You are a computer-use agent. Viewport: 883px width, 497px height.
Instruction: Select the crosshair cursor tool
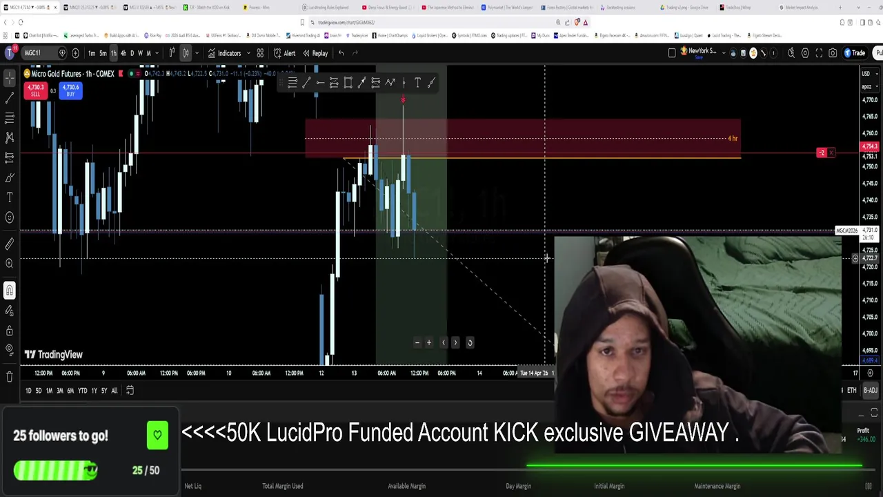(x=10, y=77)
